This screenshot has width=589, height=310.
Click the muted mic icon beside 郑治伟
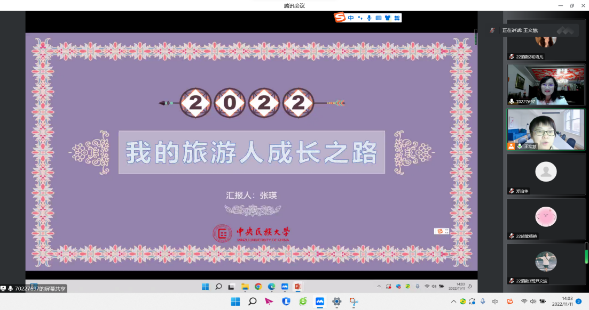point(512,191)
